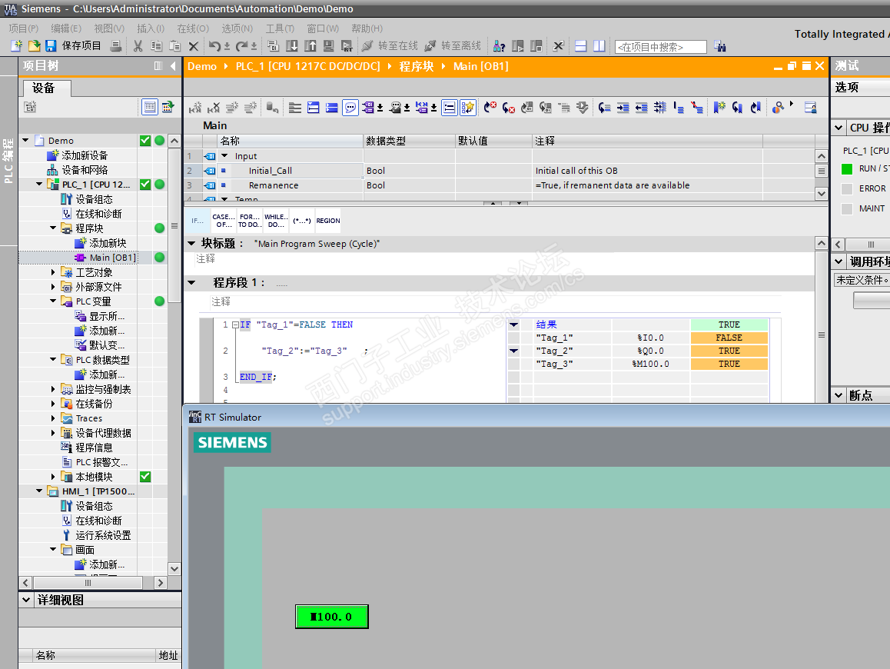
Task: Click the delete X icon in main toolbar
Action: pos(194,46)
